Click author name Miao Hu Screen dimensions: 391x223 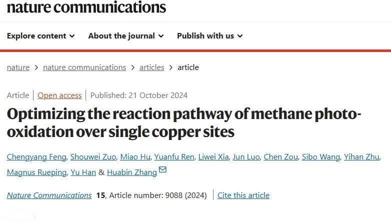click(x=135, y=157)
